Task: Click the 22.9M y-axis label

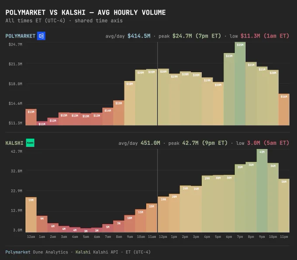Action: pyautogui.click(x=17, y=191)
